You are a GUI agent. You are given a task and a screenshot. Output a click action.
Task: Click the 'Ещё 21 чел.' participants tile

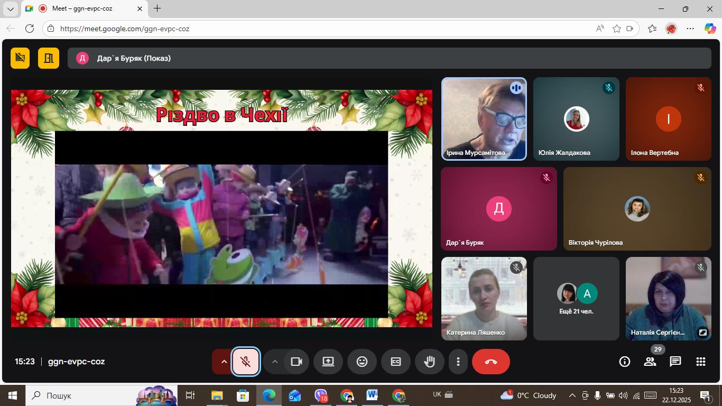point(576,299)
